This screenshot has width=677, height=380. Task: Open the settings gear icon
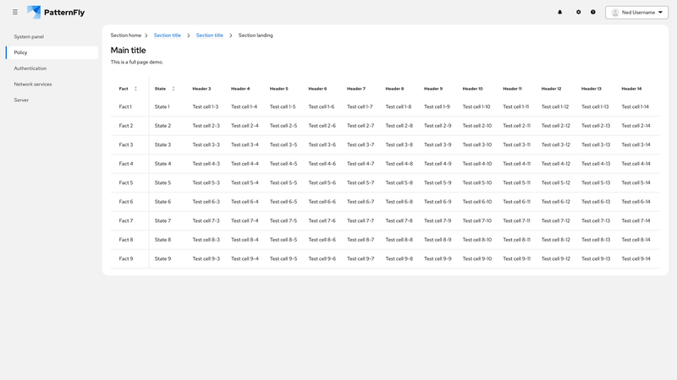[579, 12]
